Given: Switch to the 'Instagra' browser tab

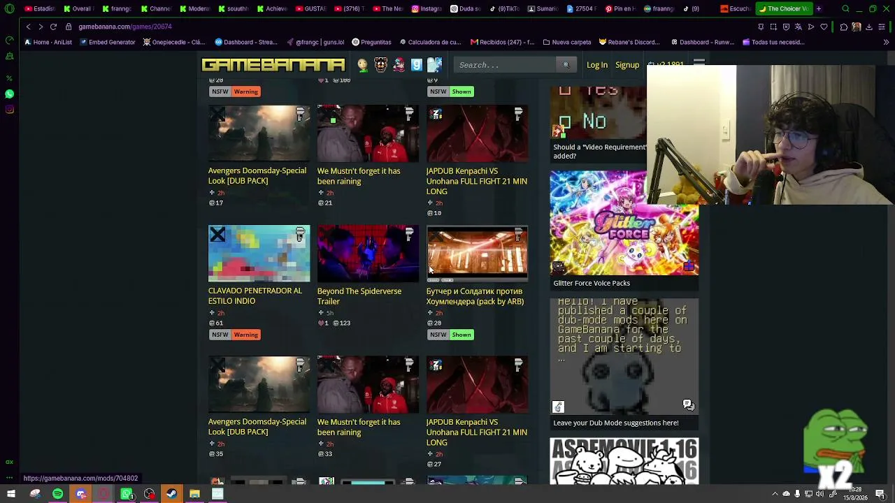Looking at the screenshot, I should (x=427, y=8).
